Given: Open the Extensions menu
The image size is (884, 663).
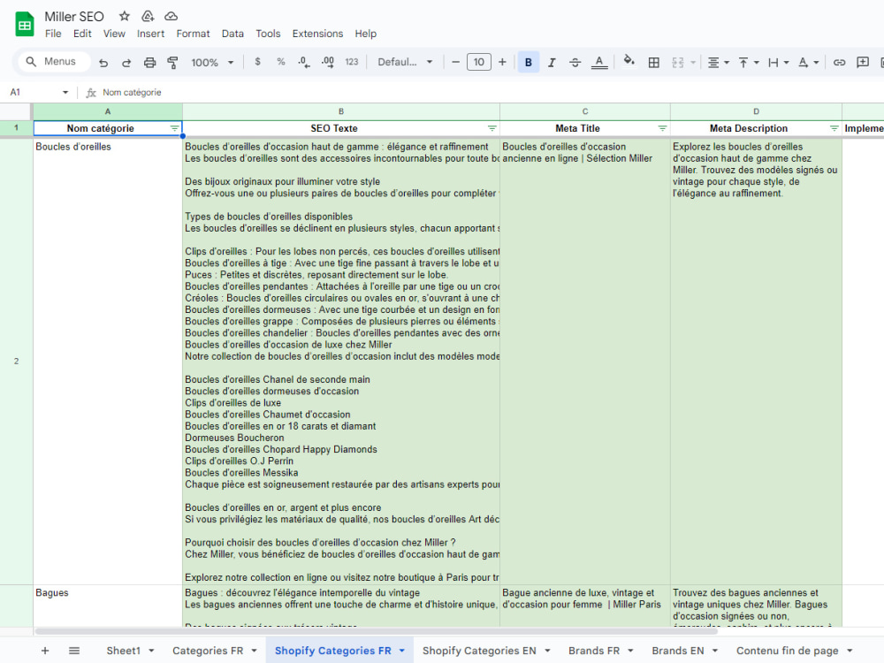Looking at the screenshot, I should pos(317,34).
